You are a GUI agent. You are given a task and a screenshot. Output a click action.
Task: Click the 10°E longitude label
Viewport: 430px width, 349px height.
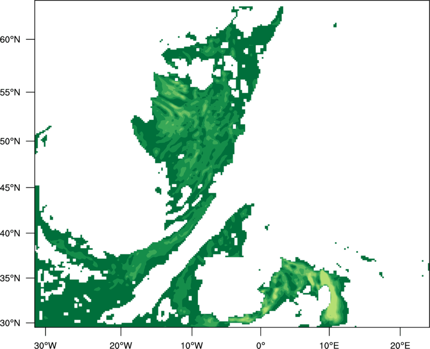pyautogui.click(x=329, y=345)
